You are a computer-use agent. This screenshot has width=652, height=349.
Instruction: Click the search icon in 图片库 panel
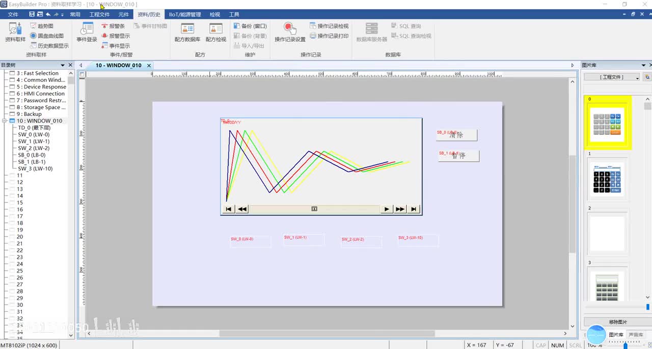pyautogui.click(x=647, y=77)
